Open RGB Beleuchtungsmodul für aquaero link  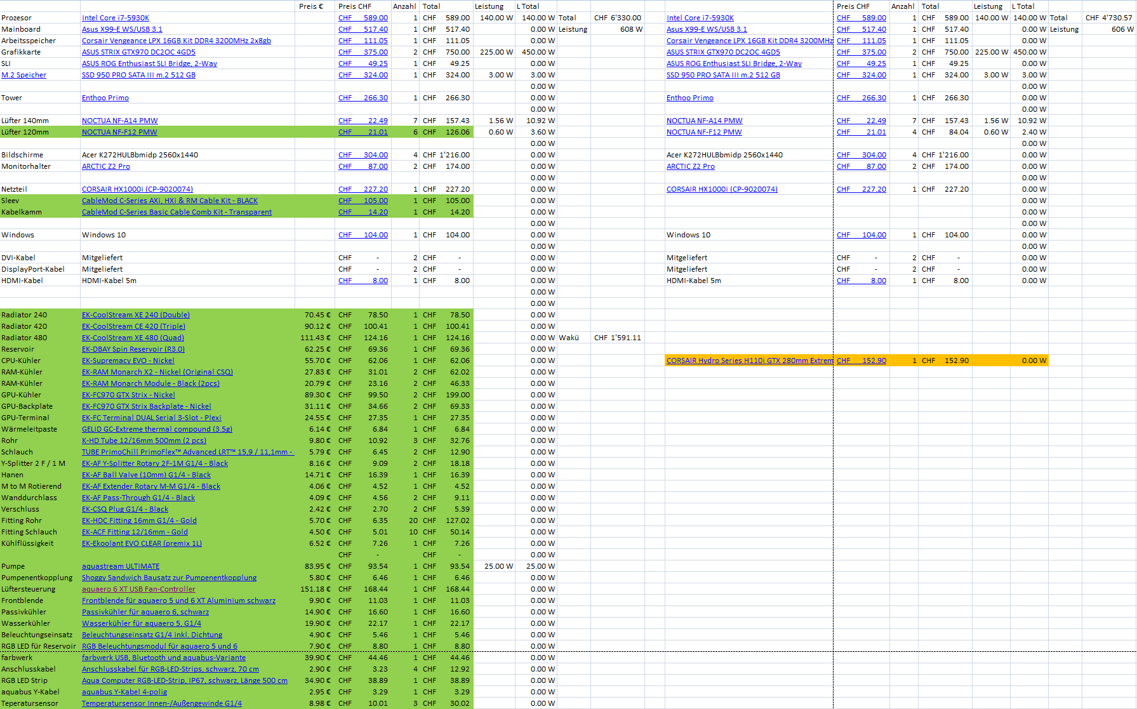coord(159,646)
